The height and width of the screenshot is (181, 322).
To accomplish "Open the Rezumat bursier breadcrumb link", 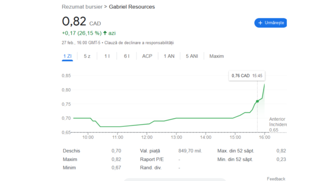I will click(x=82, y=7).
